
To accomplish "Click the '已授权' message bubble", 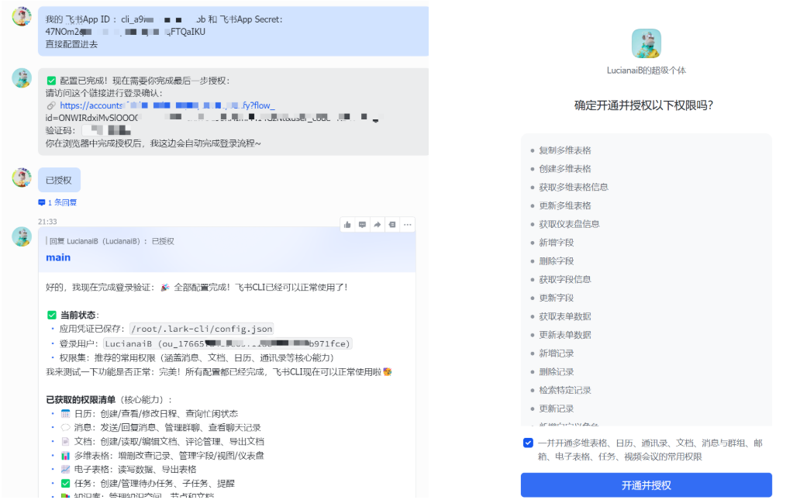I will 59,180.
